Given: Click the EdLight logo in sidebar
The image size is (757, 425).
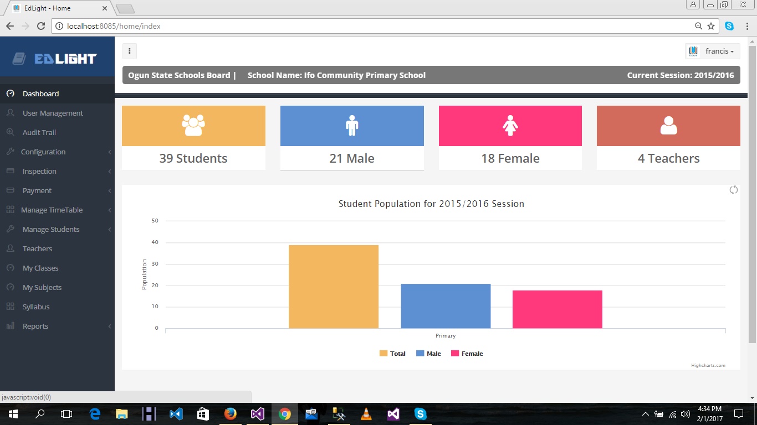Looking at the screenshot, I should (x=55, y=59).
